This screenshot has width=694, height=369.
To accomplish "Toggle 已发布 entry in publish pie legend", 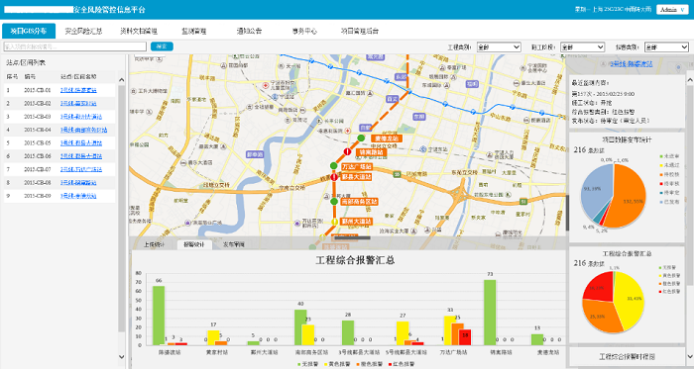I will (669, 201).
